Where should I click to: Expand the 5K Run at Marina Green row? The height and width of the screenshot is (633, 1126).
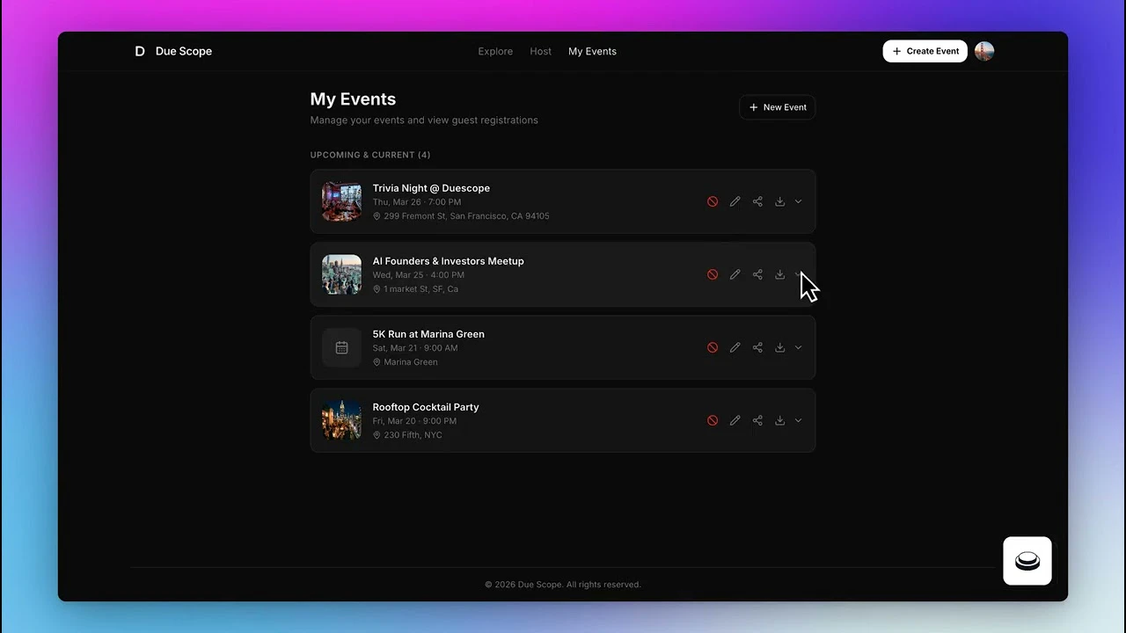(x=798, y=347)
